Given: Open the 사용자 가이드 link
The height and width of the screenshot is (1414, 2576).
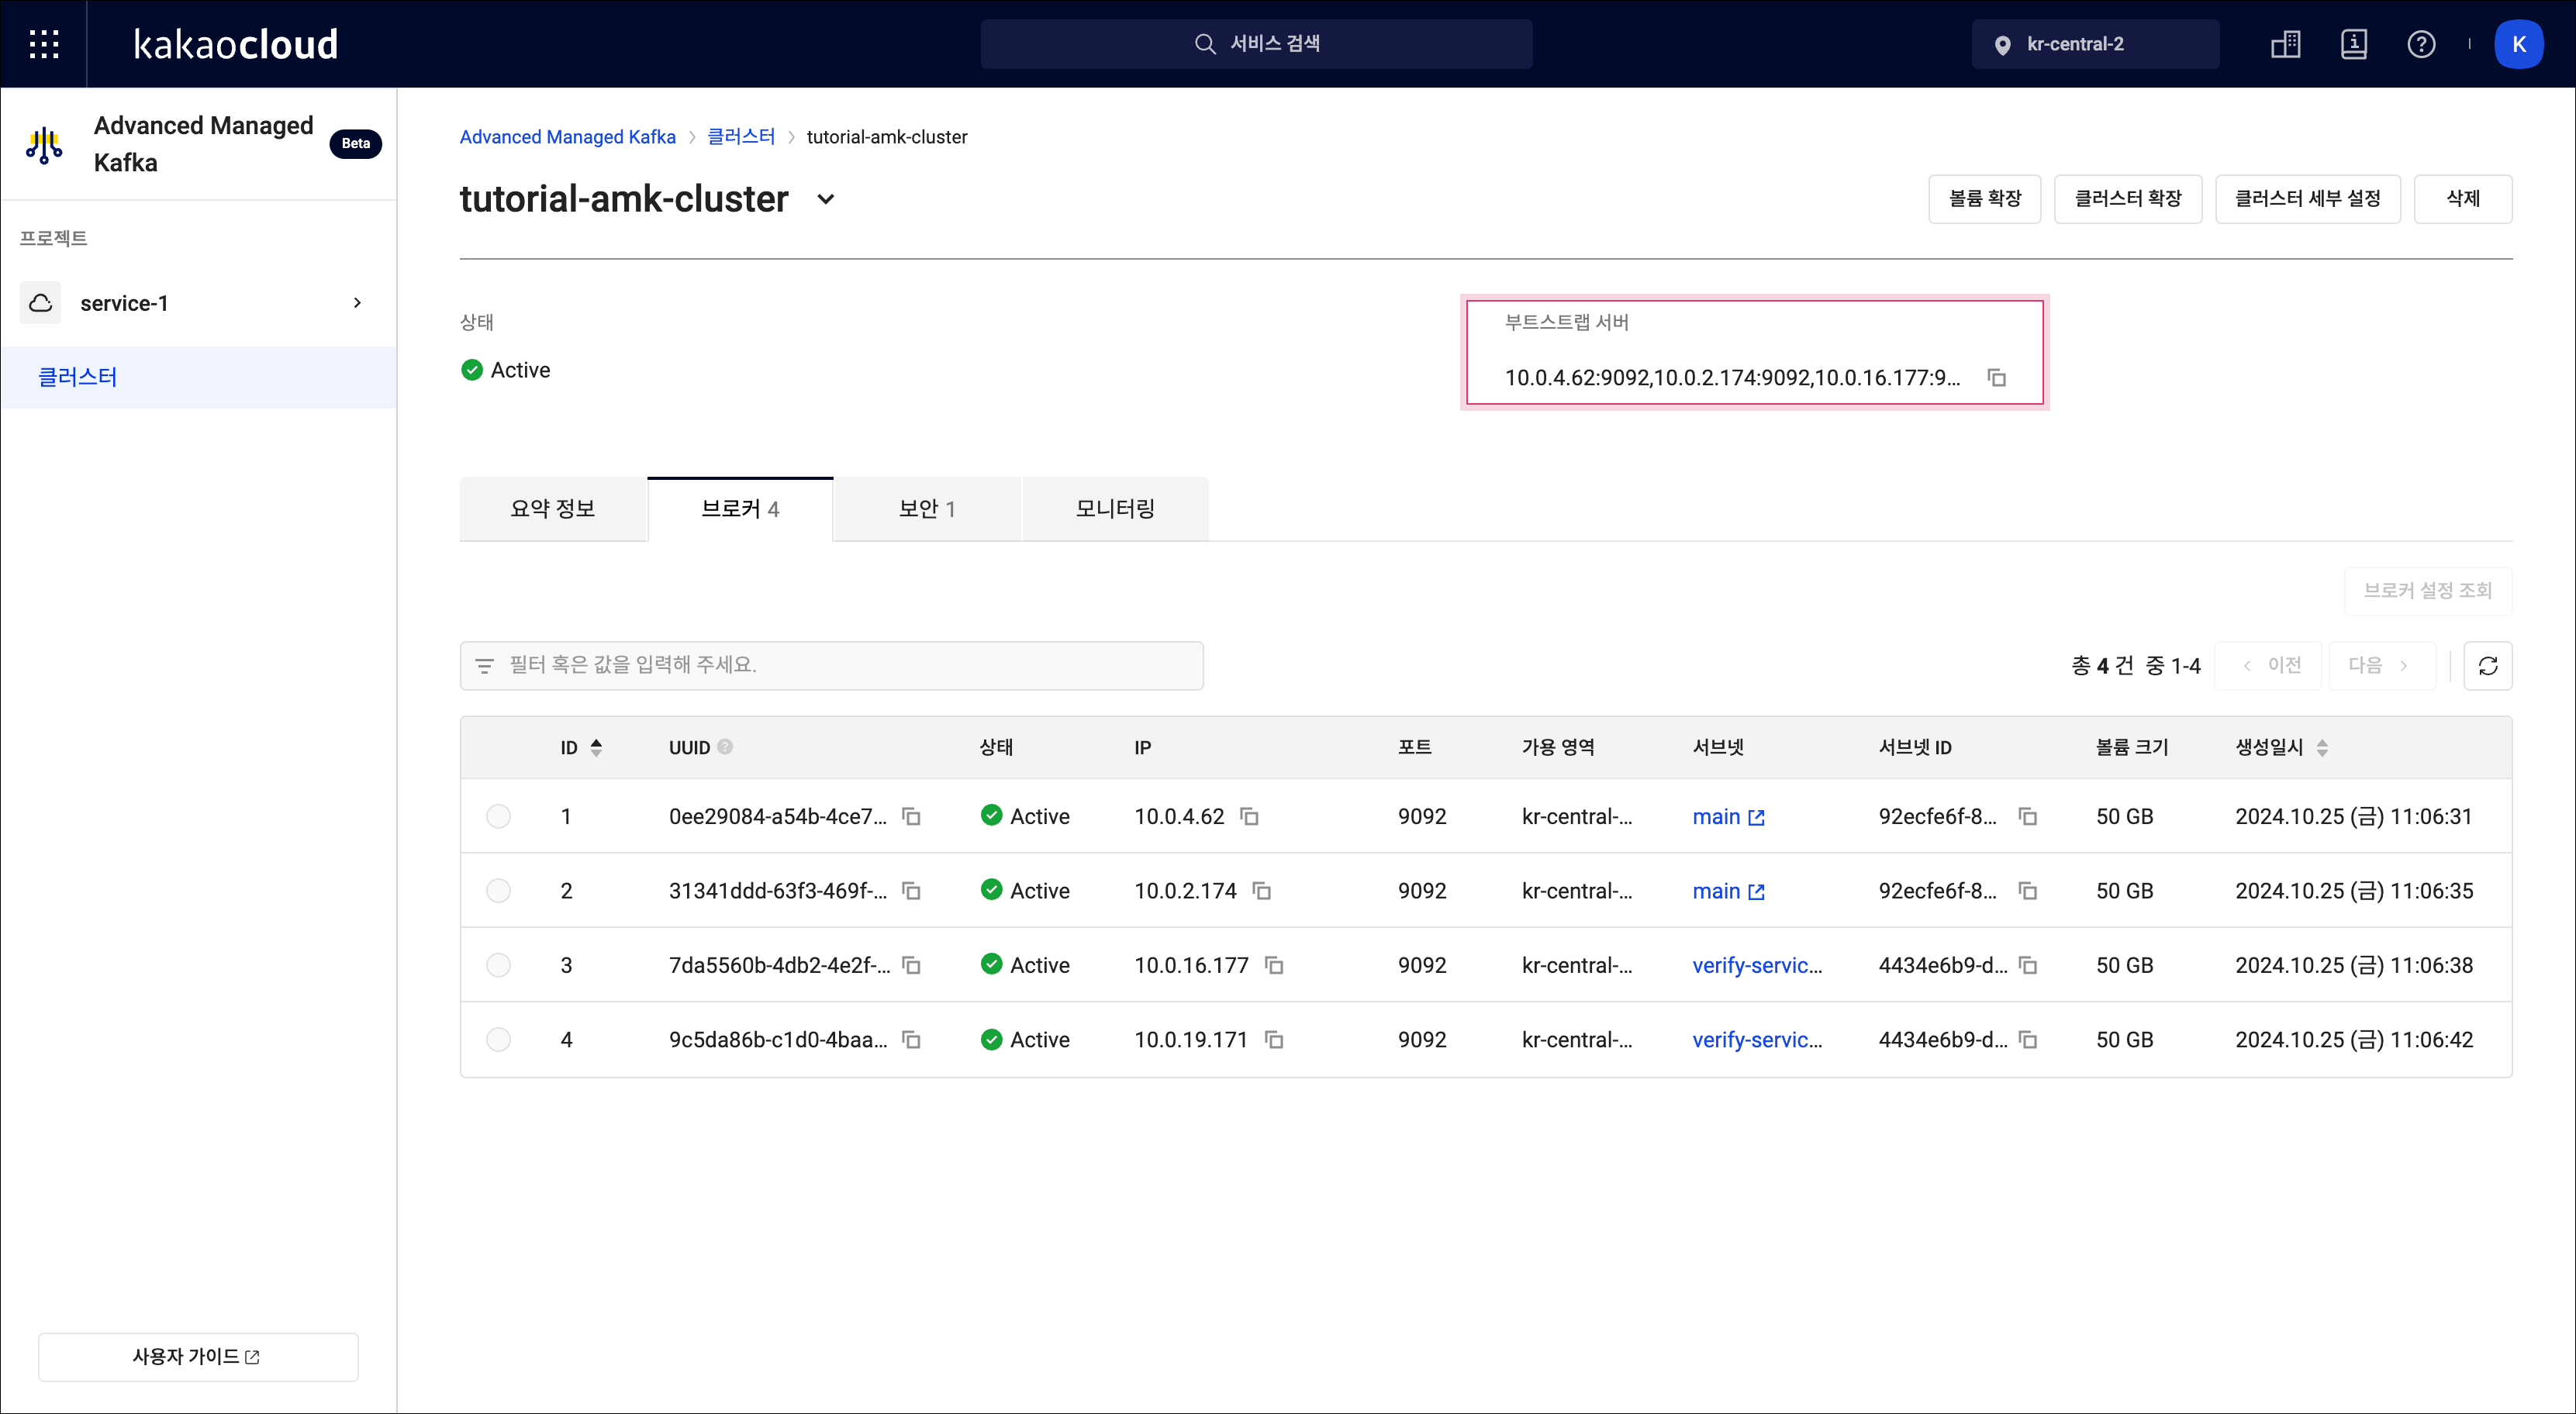Looking at the screenshot, I should click(x=198, y=1357).
